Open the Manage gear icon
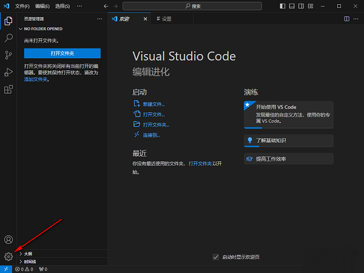Image resolution: width=364 pixels, height=273 pixels. point(8,257)
